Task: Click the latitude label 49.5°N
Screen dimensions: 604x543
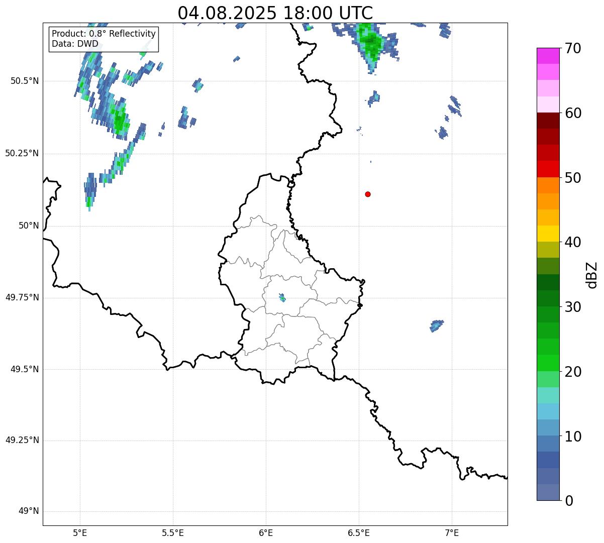Action: (25, 369)
